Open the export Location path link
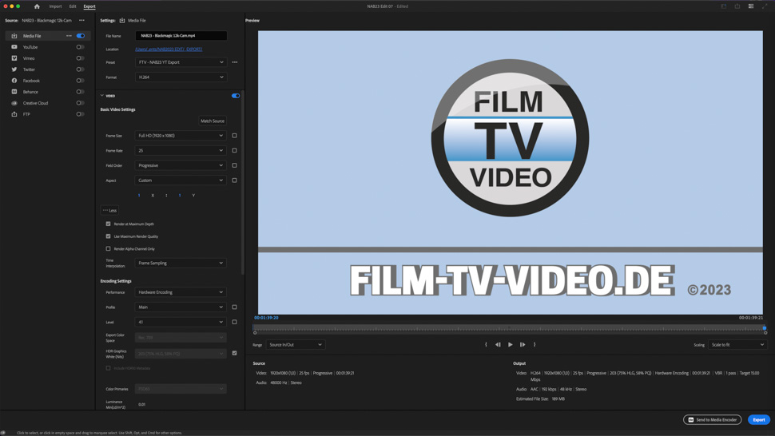775x436 pixels. (x=169, y=50)
